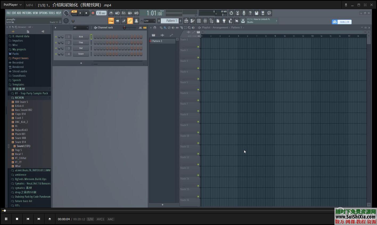Viewport: 377px width, 225px height.
Task: Open the All channel filter dropdown
Action: pos(80,28)
